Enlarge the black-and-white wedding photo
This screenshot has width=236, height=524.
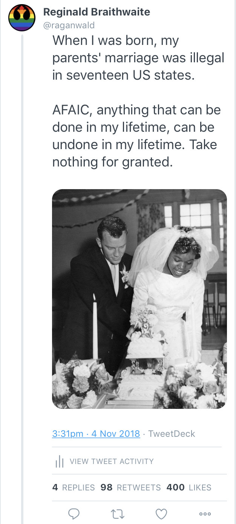[x=139, y=299]
